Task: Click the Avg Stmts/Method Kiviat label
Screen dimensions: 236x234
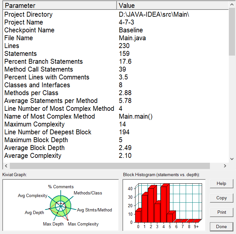Action: (x=94, y=210)
